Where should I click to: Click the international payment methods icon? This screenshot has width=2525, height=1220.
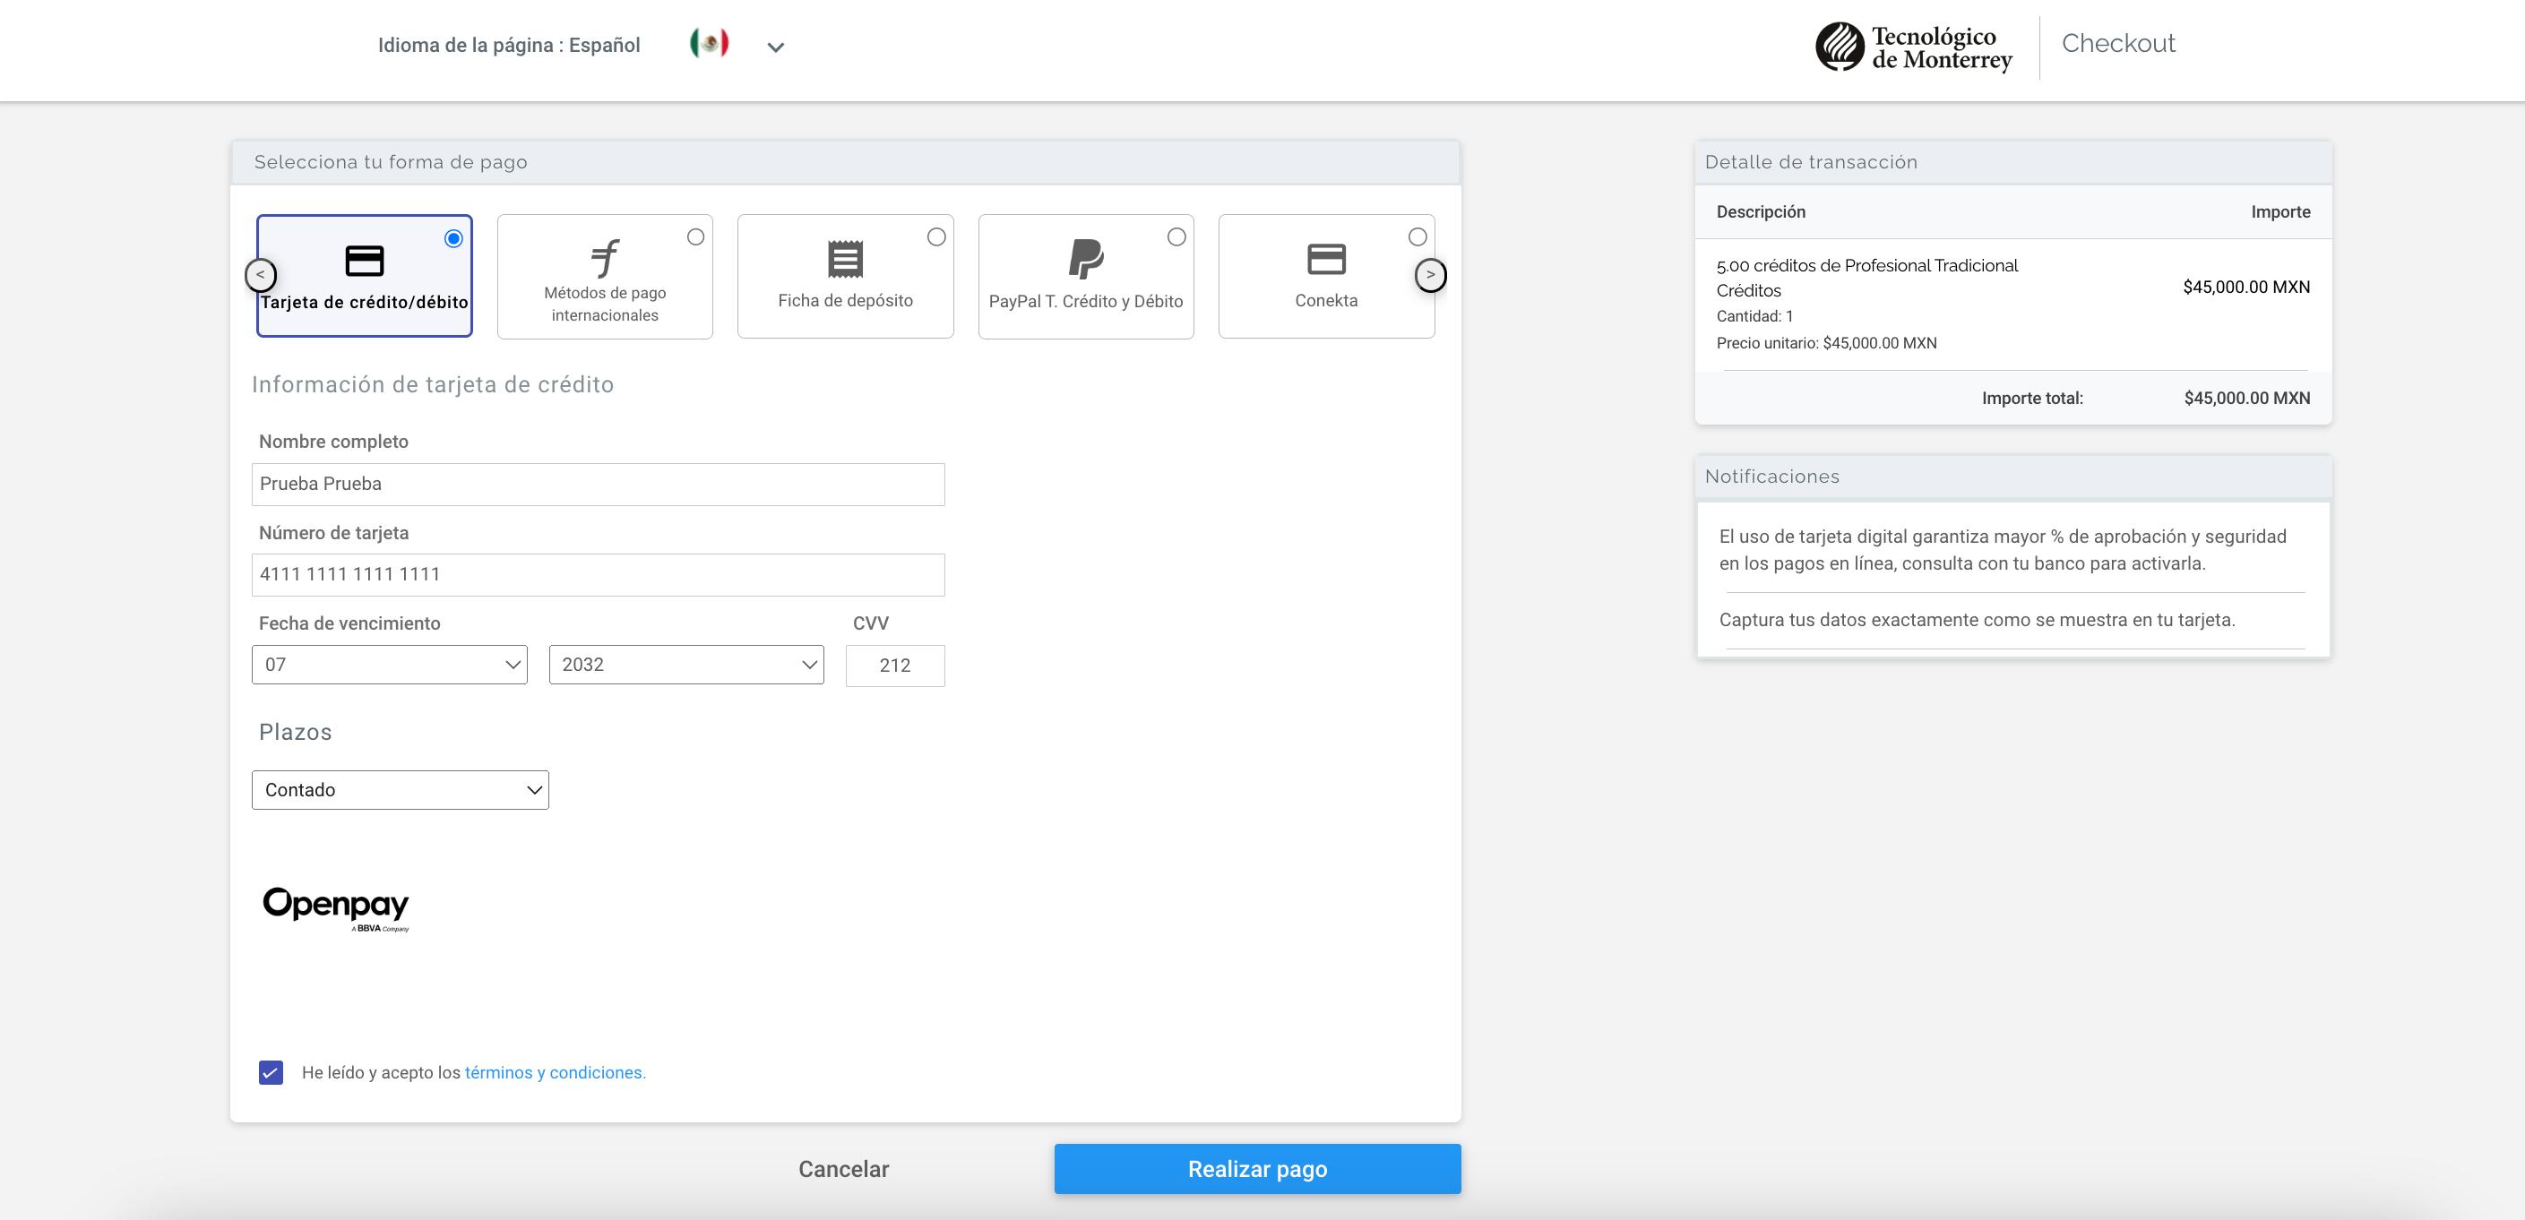click(x=605, y=258)
